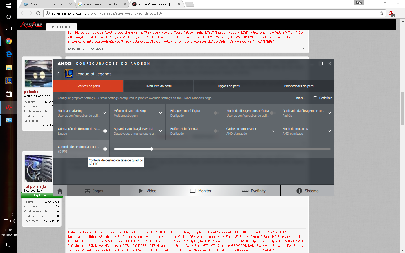Select the Gráficos de perfil tab
The width and height of the screenshot is (405, 253).
88,86
